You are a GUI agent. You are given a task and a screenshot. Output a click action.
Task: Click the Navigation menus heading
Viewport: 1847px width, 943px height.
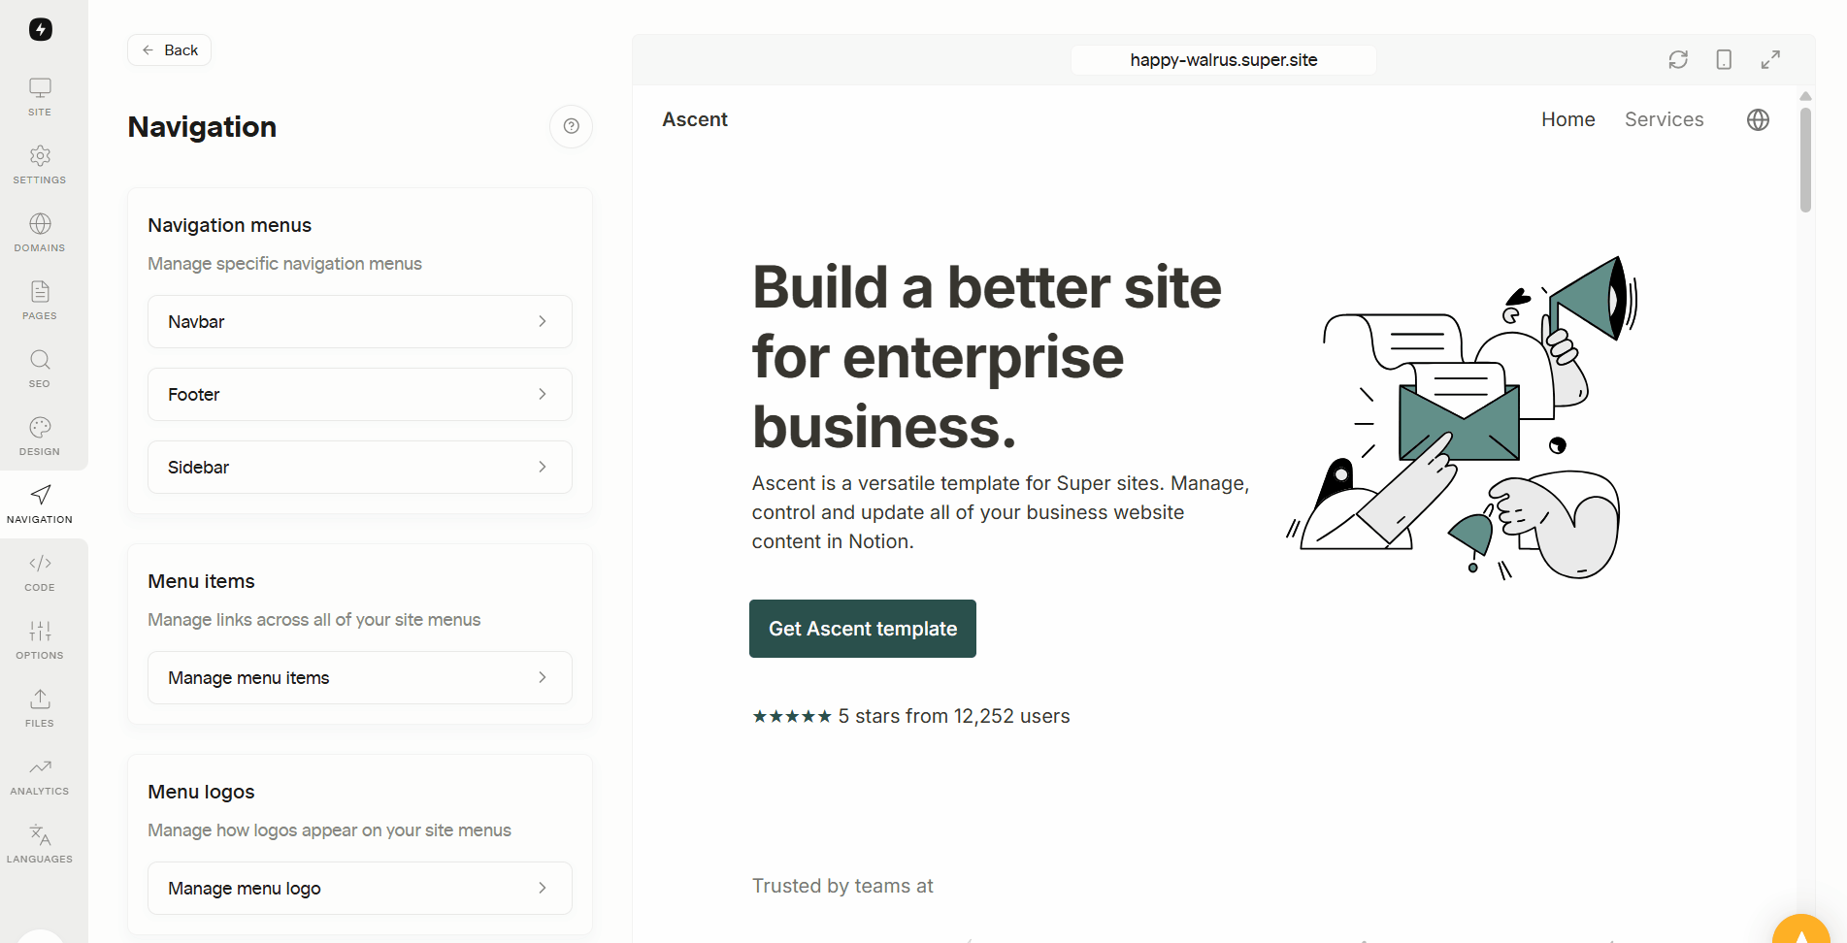[230, 225]
